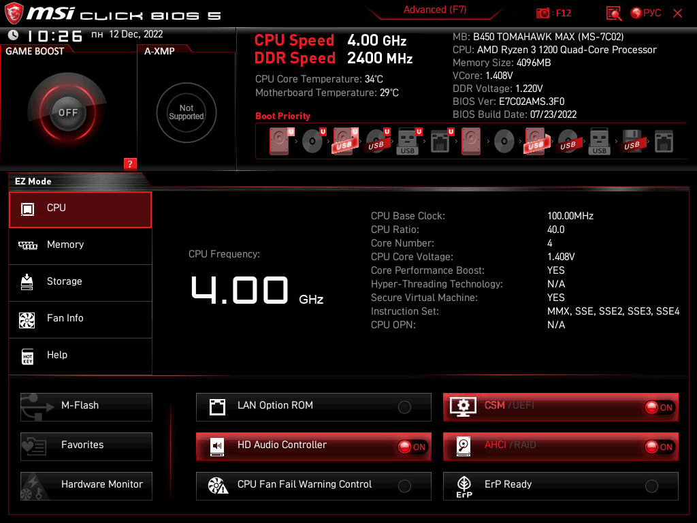Select the UEFI USB key boot icon
Viewport: 697px width, 523px height.
[408, 141]
